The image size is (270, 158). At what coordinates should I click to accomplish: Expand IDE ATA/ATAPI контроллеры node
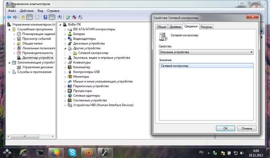tap(65, 29)
